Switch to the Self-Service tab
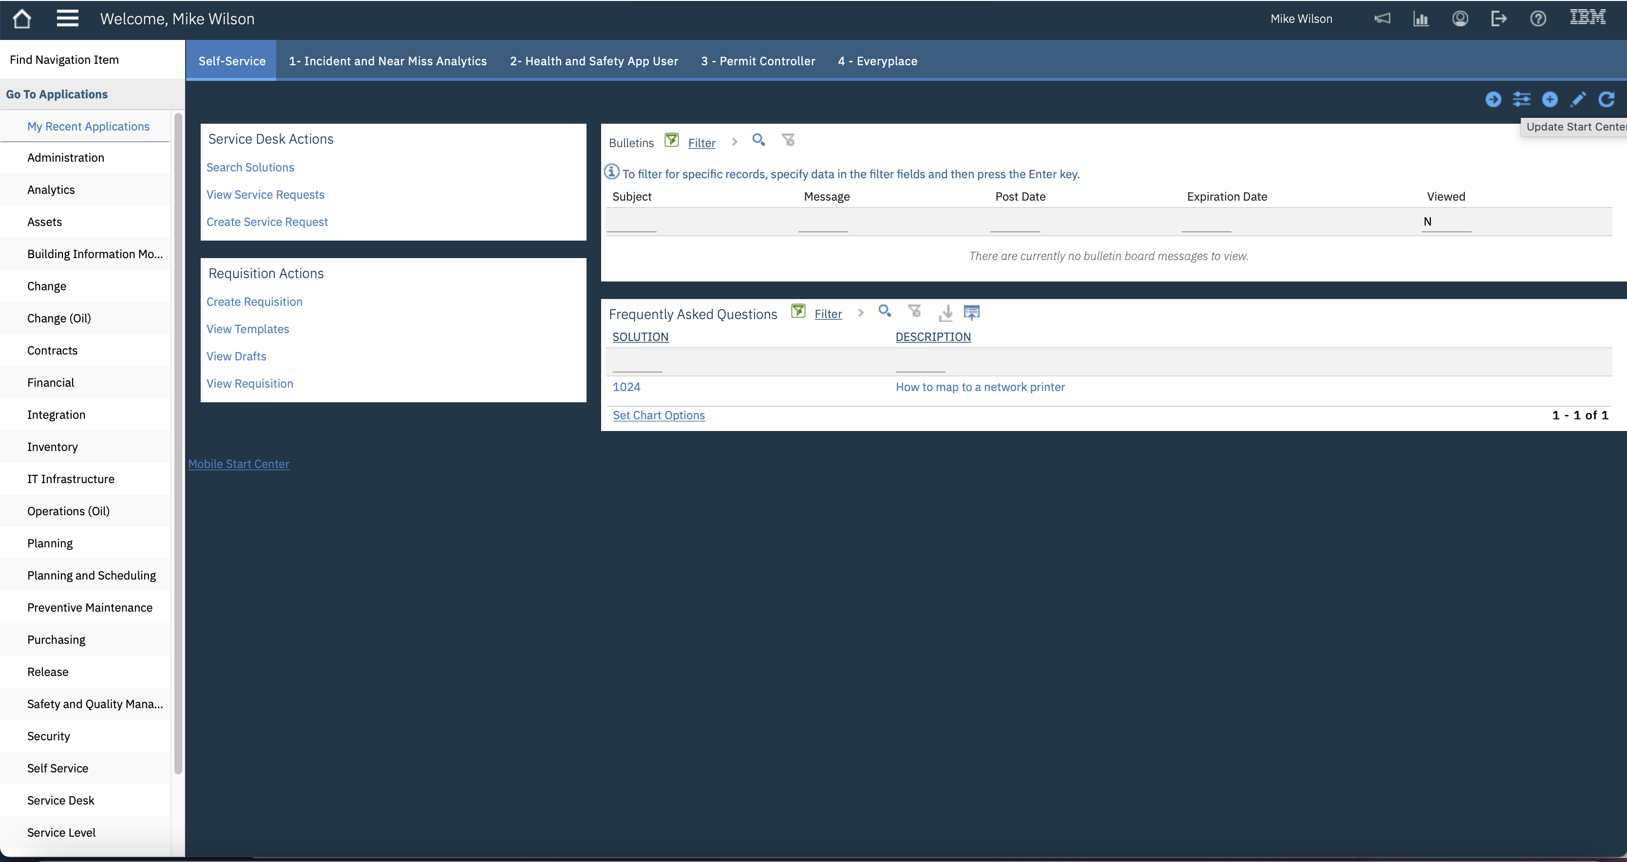This screenshot has height=862, width=1627. pyautogui.click(x=231, y=60)
